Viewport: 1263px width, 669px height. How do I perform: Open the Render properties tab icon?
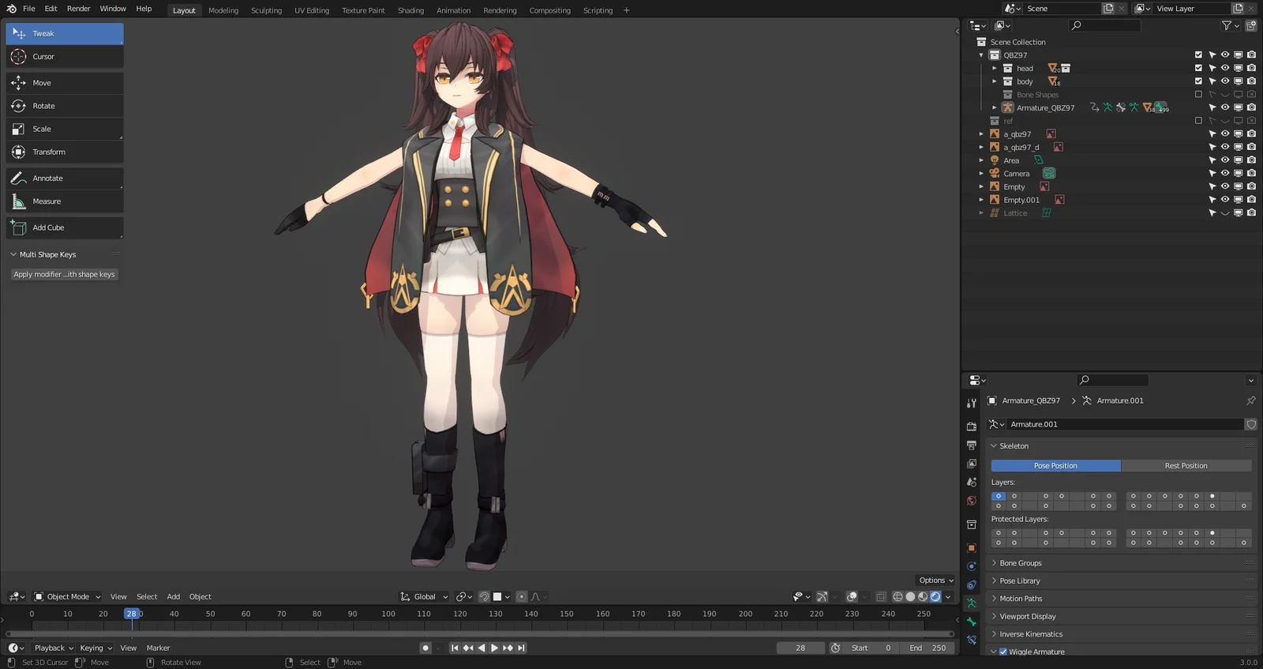[x=972, y=427]
